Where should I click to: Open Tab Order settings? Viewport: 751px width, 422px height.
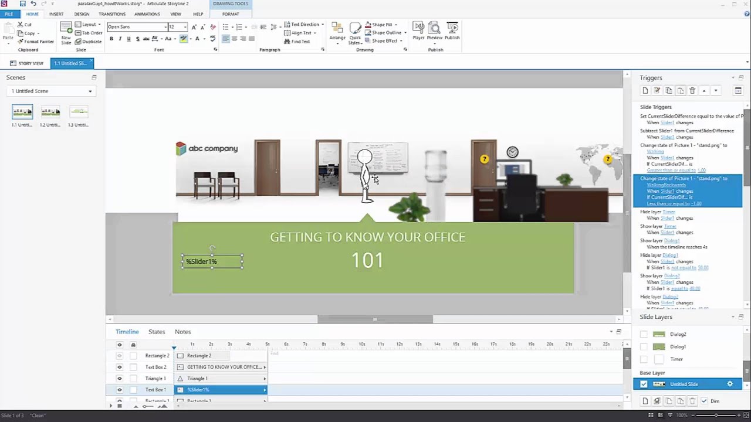pyautogui.click(x=89, y=33)
